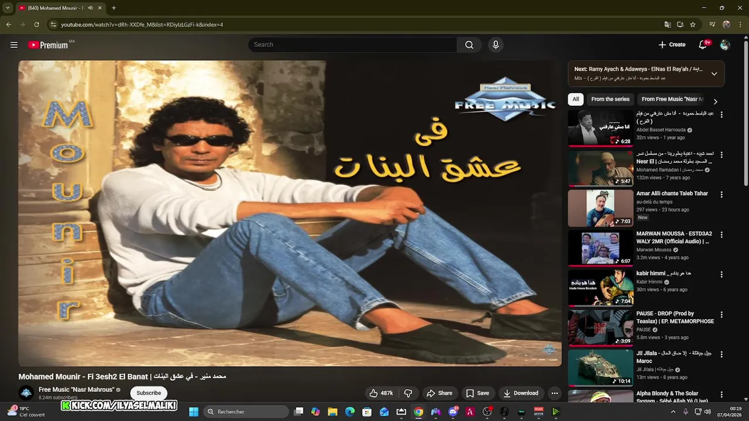The height and width of the screenshot is (421, 749).
Task: Click the search magnifier button
Action: click(x=469, y=44)
